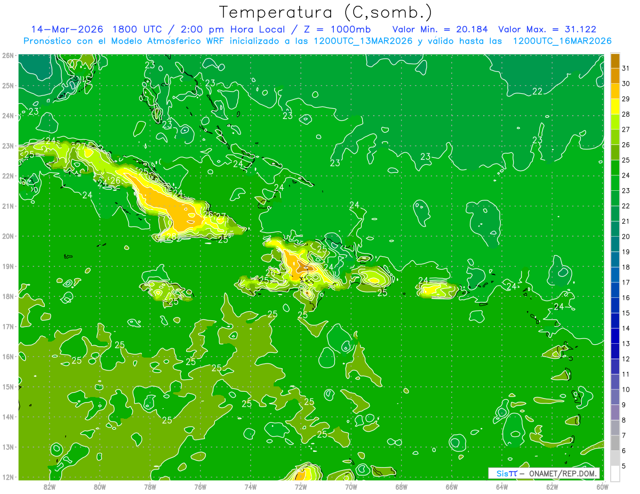640x494 pixels.
Task: Click the 78W longitude axis label
Action: coord(150,487)
